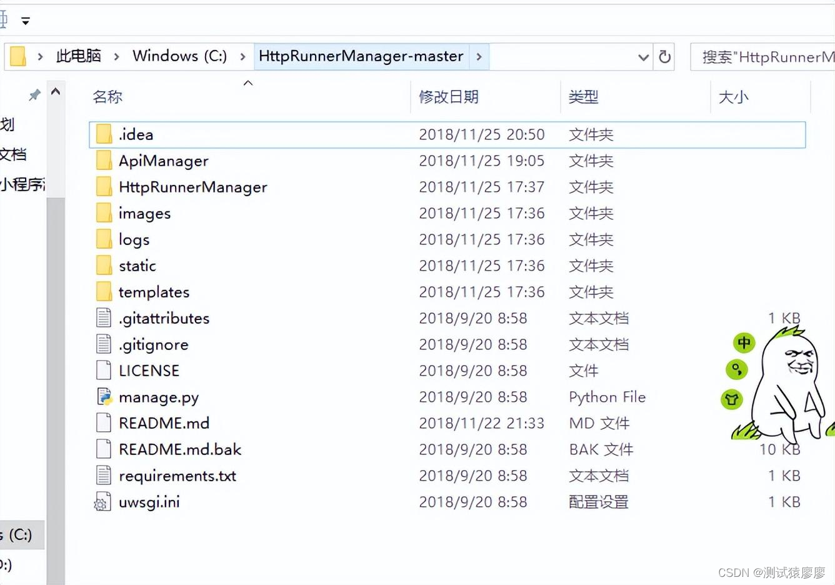Select the requirements.txt text file icon
835x585 pixels.
(x=103, y=476)
